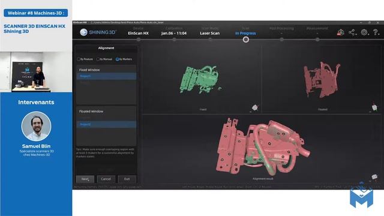Click the "Alignment result" viewport label
Image resolution: width=384 pixels, height=216 pixels.
point(263,179)
